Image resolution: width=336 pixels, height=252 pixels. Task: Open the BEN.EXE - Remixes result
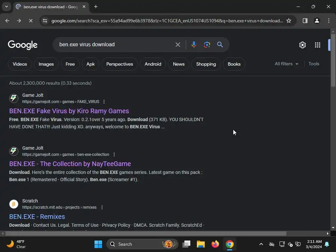tap(37, 217)
